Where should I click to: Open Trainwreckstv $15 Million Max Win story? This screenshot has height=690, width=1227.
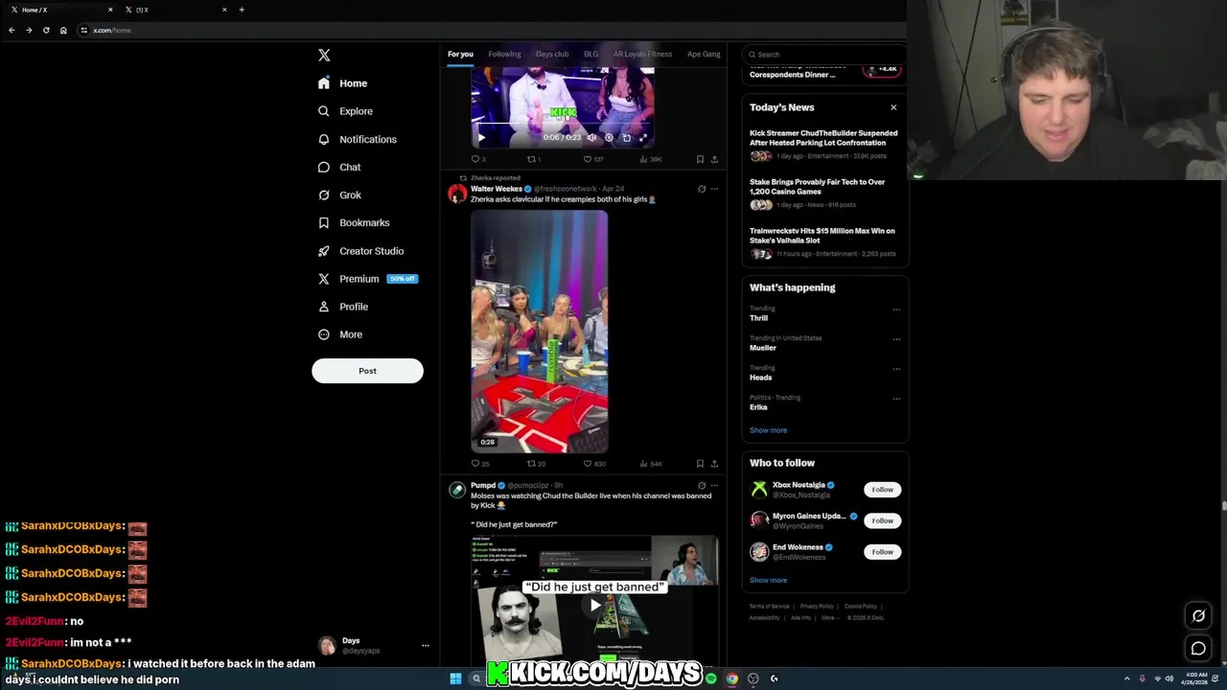[x=824, y=241]
